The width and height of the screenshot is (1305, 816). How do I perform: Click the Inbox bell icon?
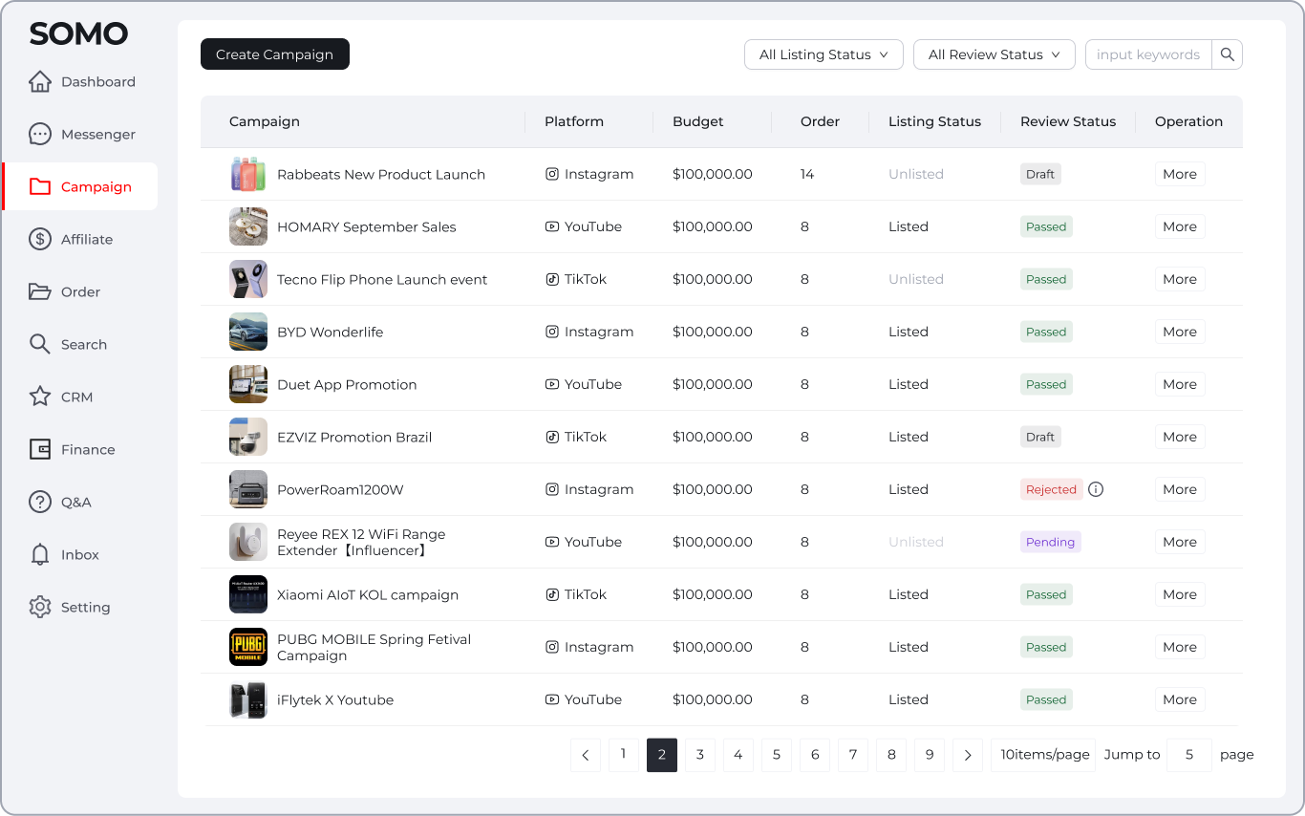coord(40,555)
